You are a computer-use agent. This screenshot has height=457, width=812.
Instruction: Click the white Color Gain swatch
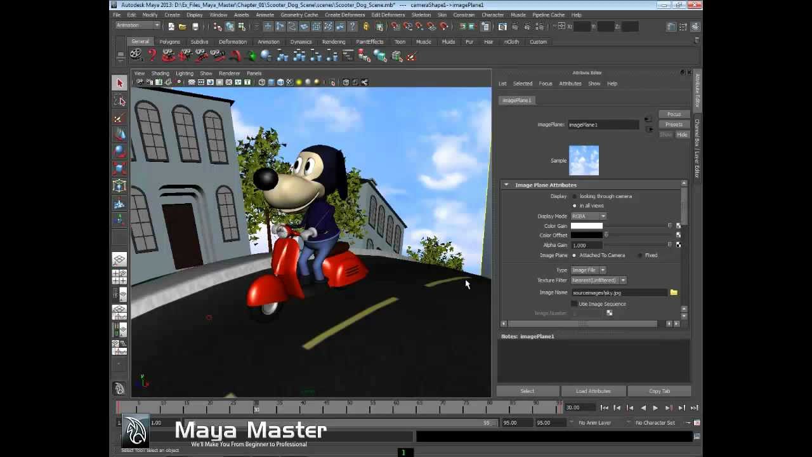[587, 226]
